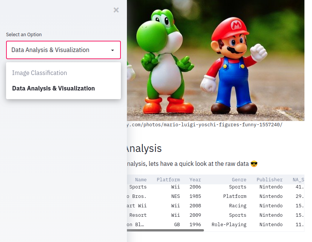This screenshot has height=242, width=312.
Task: Click the Name column header
Action: click(x=141, y=180)
